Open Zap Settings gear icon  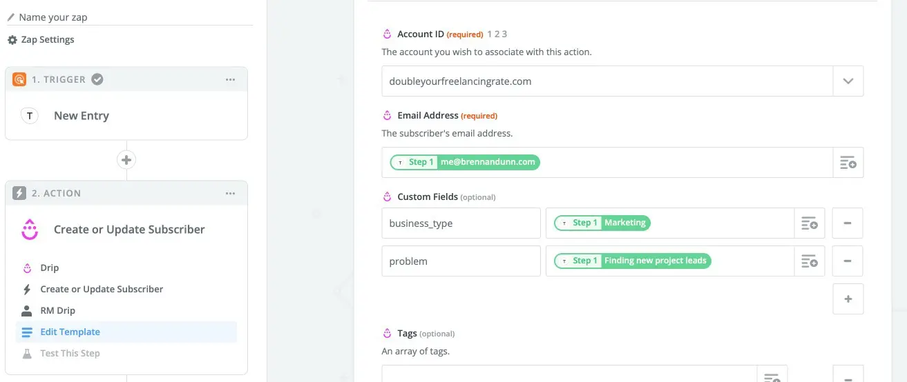tap(12, 40)
